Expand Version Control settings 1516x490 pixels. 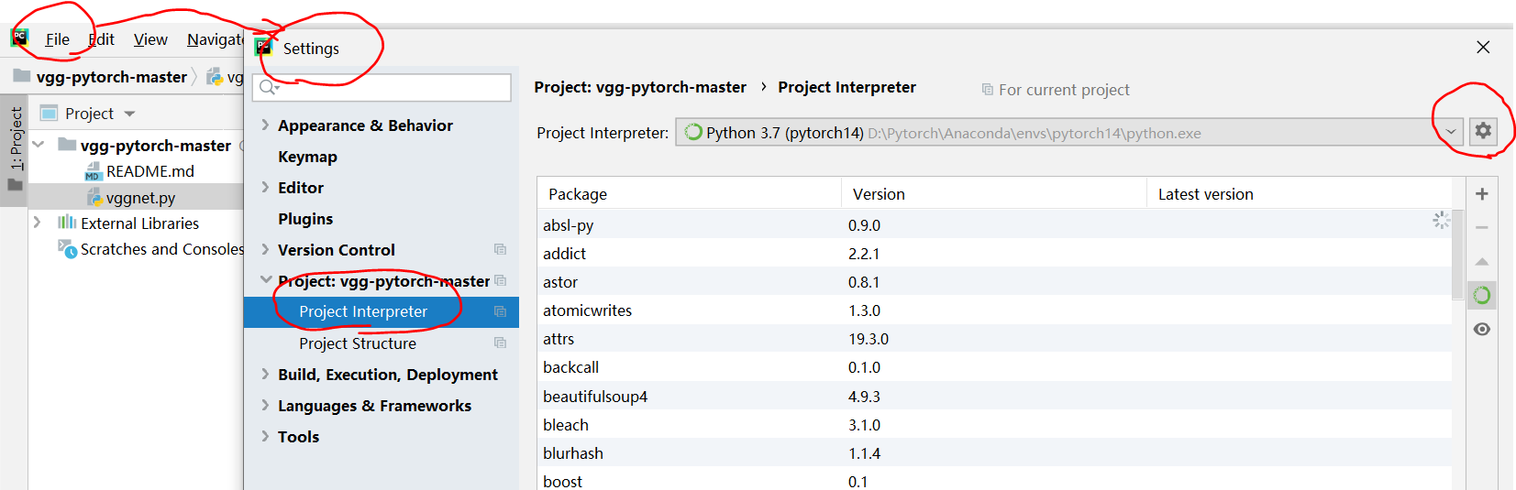coord(265,249)
